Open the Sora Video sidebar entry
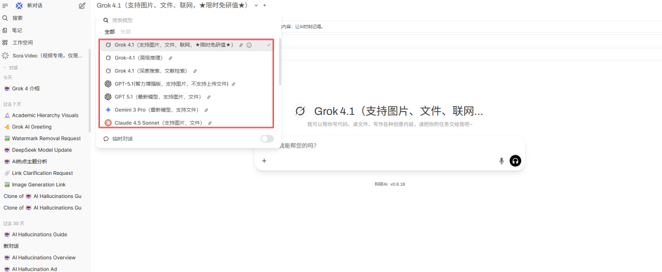 point(42,55)
